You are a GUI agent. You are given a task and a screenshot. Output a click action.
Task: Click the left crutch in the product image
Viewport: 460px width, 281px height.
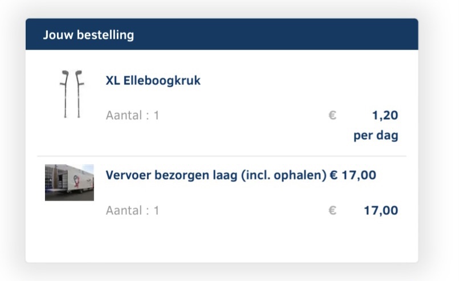point(65,94)
